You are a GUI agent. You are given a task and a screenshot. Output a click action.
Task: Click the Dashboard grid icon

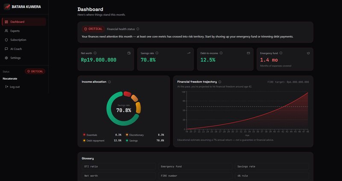pos(6,22)
